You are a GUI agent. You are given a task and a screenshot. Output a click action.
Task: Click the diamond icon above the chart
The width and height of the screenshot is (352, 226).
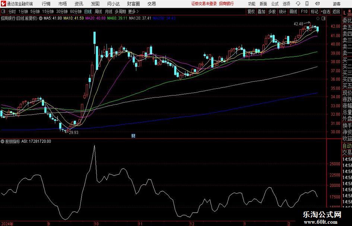(318, 18)
